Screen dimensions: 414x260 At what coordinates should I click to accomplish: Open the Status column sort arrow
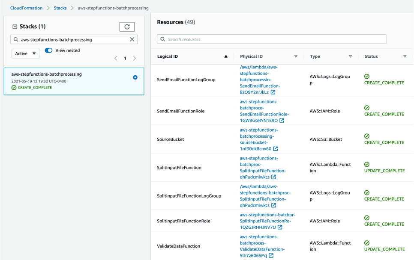pyautogui.click(x=405, y=56)
